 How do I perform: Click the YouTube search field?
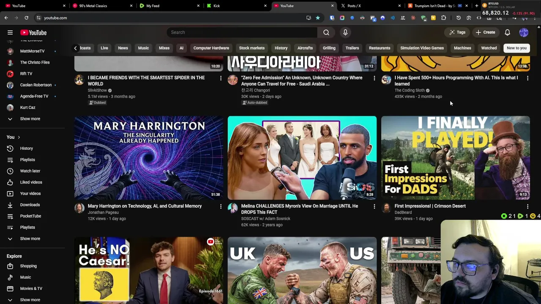(x=242, y=32)
